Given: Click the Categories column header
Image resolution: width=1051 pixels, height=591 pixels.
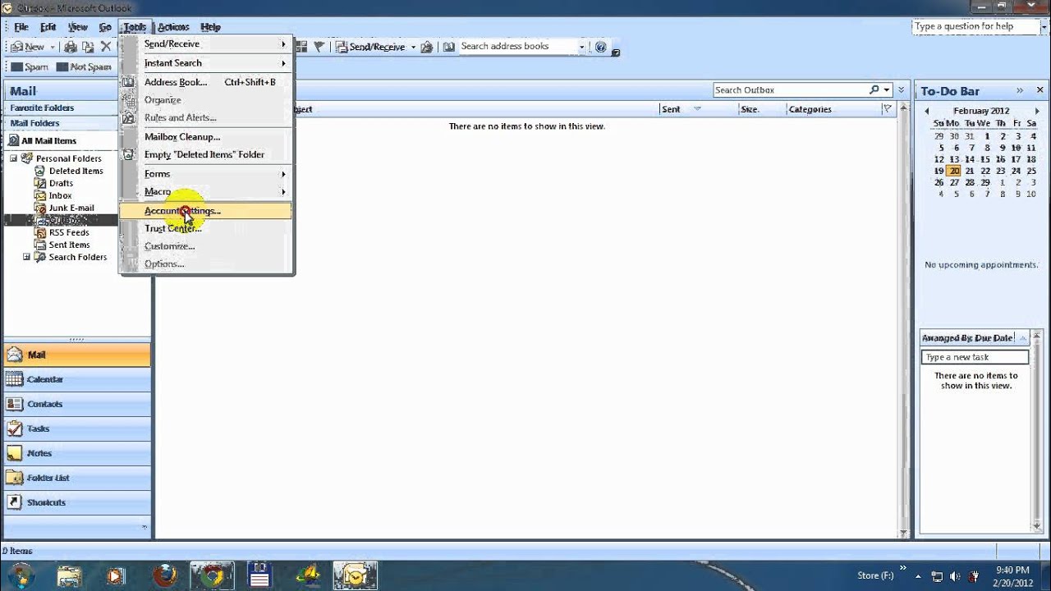Looking at the screenshot, I should (x=833, y=109).
